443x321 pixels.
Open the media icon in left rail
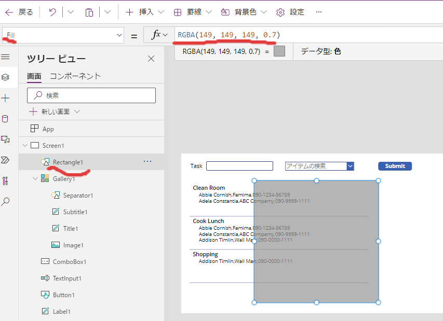[x=6, y=139]
